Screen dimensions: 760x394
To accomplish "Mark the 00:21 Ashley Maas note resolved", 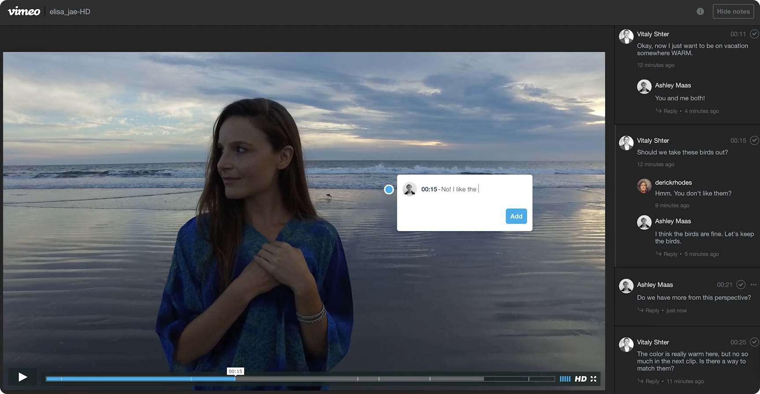I will tap(741, 285).
